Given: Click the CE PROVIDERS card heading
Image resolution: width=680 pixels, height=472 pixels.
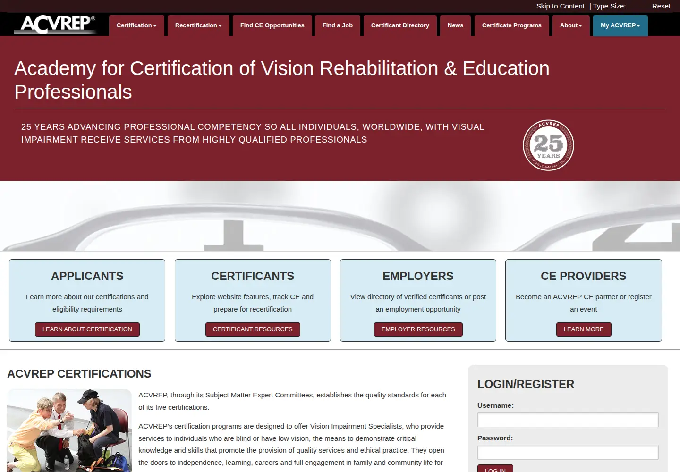Looking at the screenshot, I should tap(584, 276).
